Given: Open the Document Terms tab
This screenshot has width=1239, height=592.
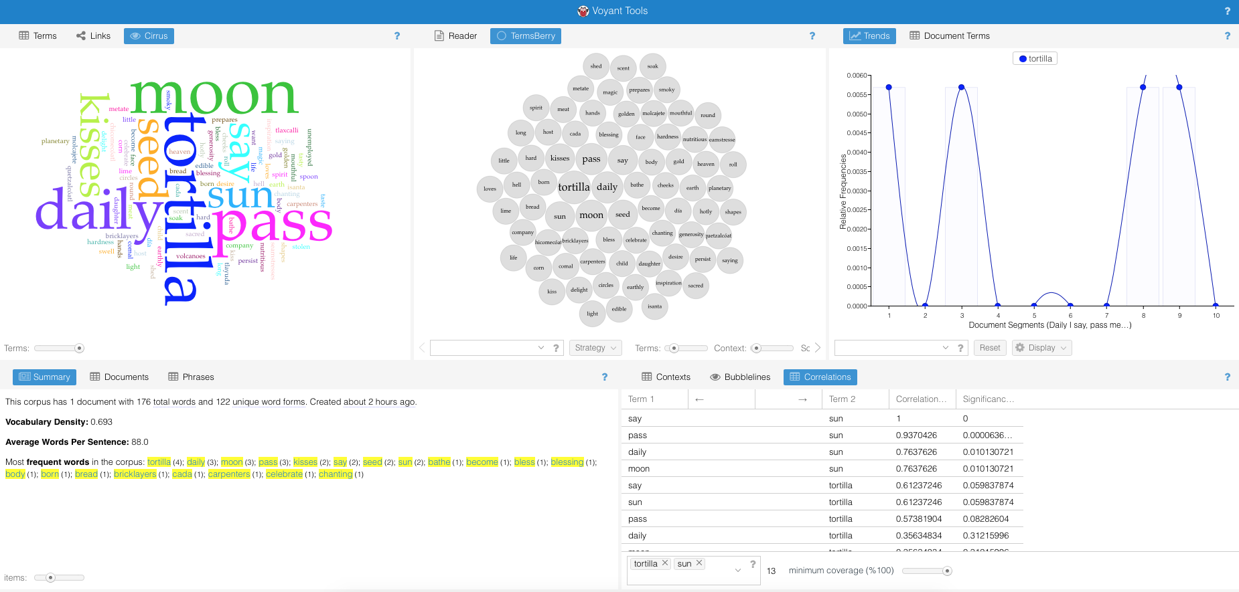Looking at the screenshot, I should pyautogui.click(x=950, y=36).
